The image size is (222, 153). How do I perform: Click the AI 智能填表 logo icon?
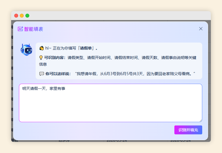pos(20,29)
